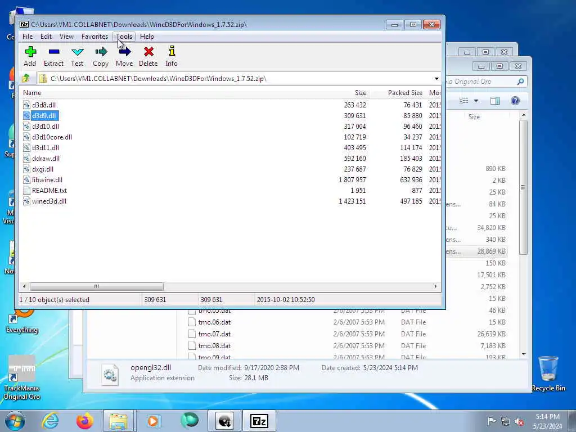Click the green round taskbar icon

[190, 421]
